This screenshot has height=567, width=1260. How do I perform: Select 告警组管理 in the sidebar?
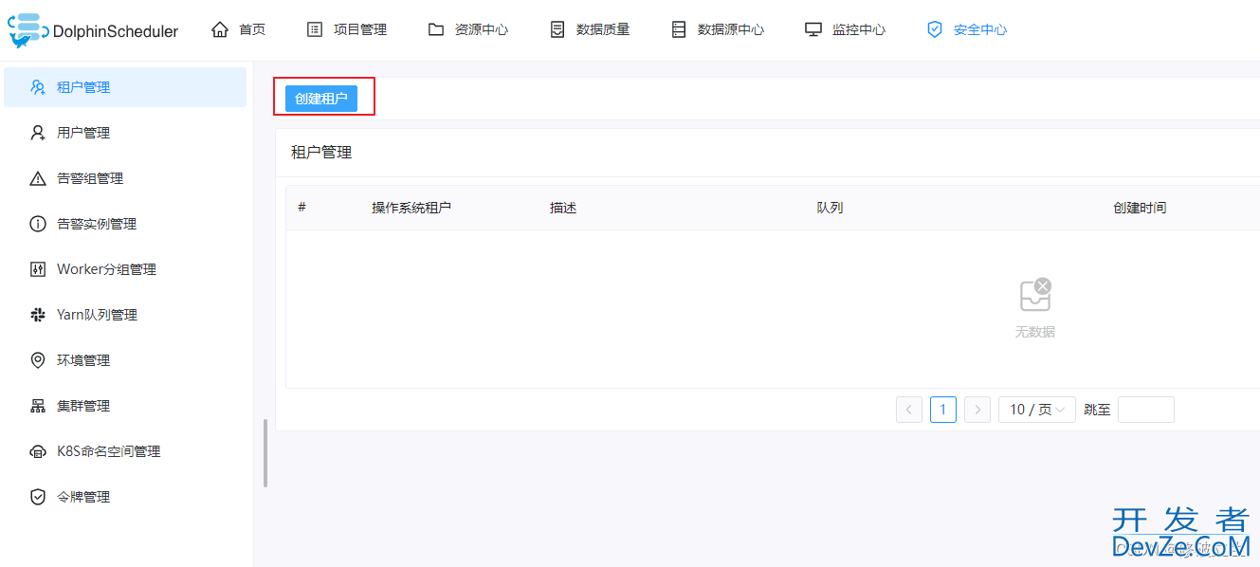pyautogui.click(x=125, y=178)
